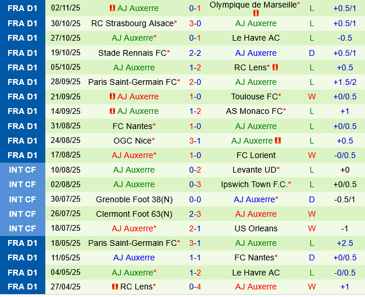Select the Le Havre AC link on 27/10/25
Image resolution: width=365 pixels, height=297 pixels.
[x=256, y=38]
